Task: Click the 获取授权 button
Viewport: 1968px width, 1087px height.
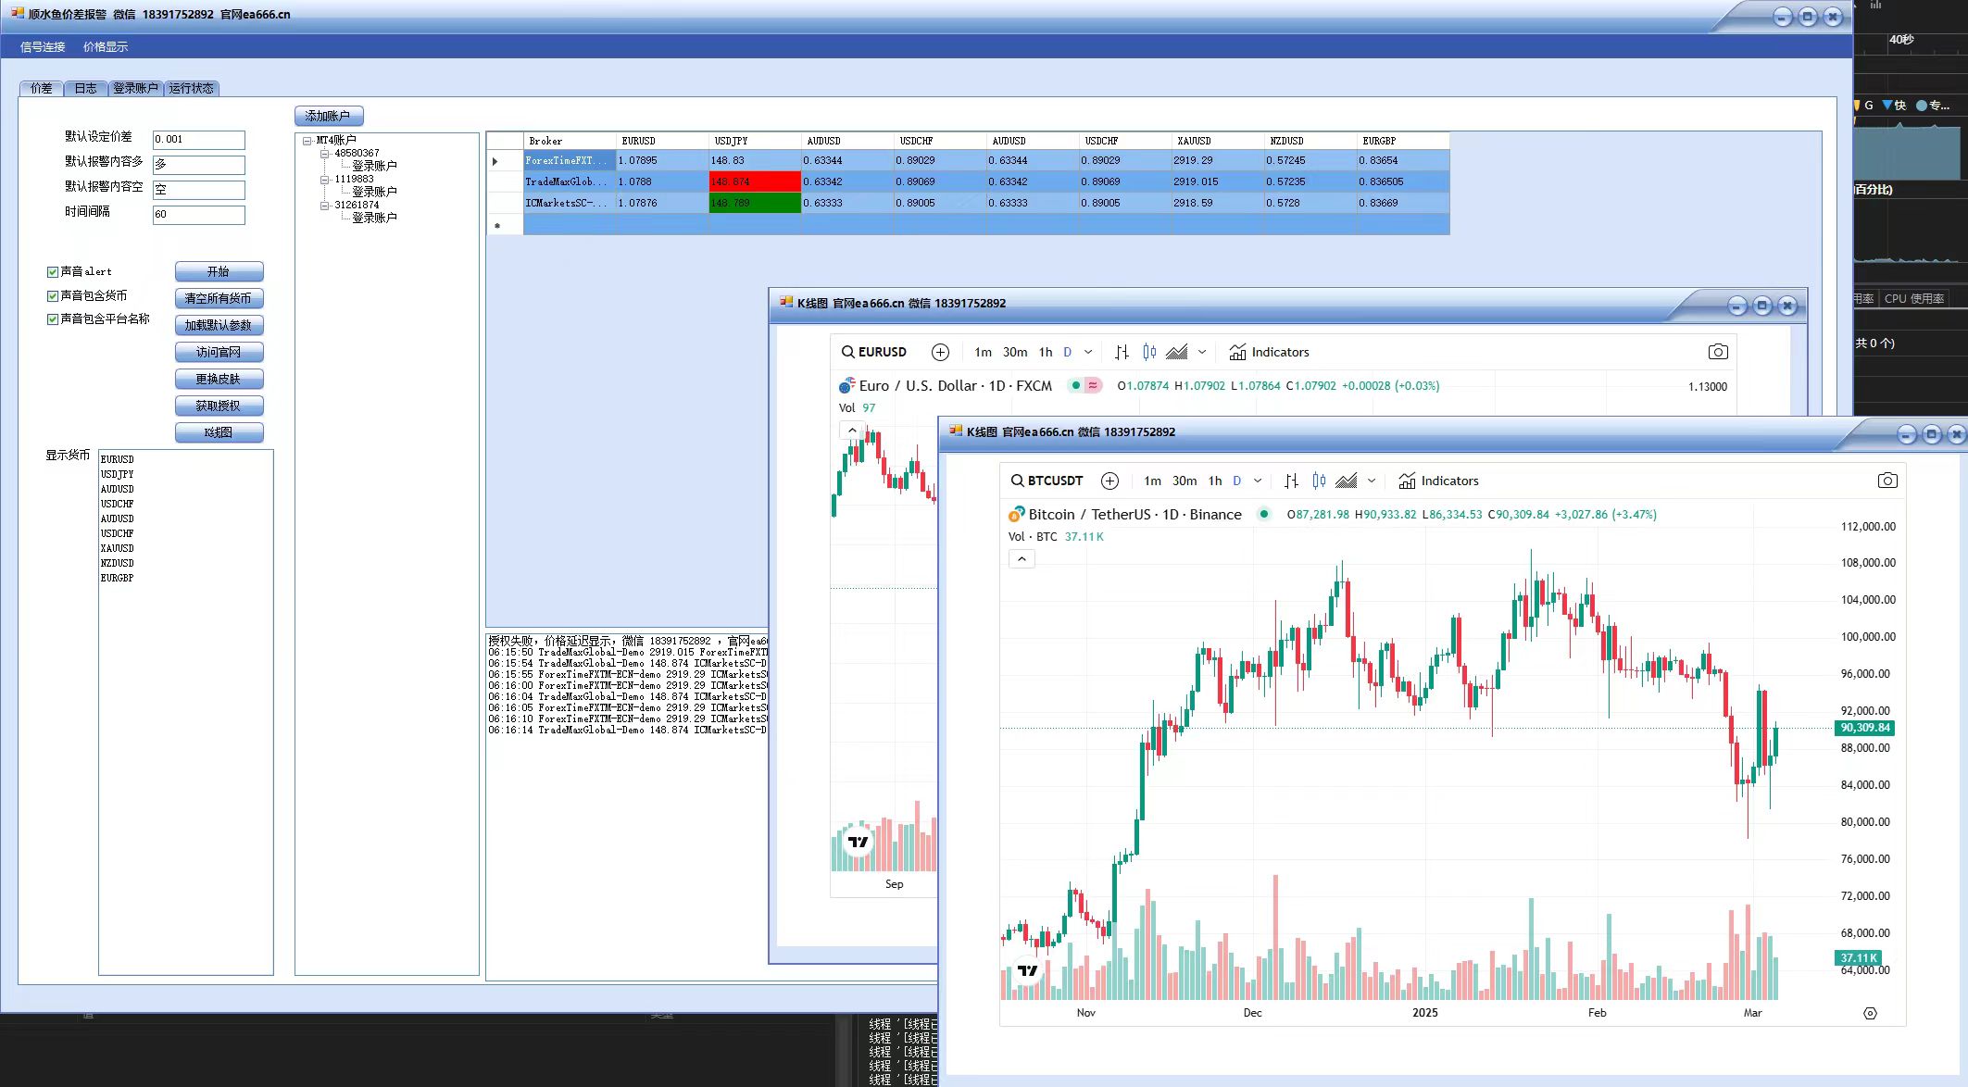Action: 219,406
